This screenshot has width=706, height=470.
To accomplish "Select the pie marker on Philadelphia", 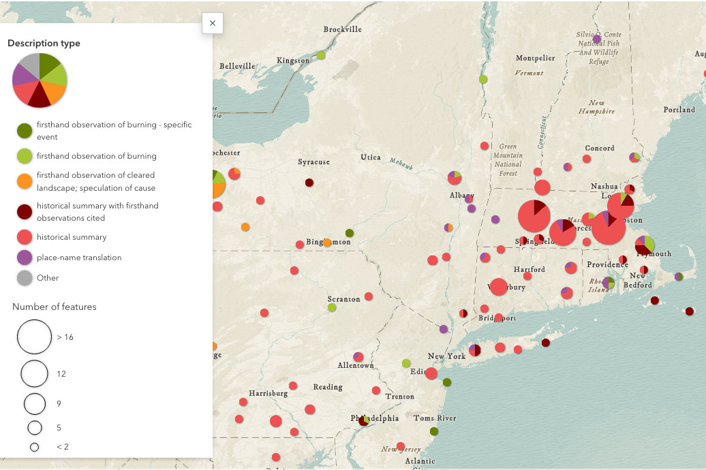I will click(x=364, y=420).
